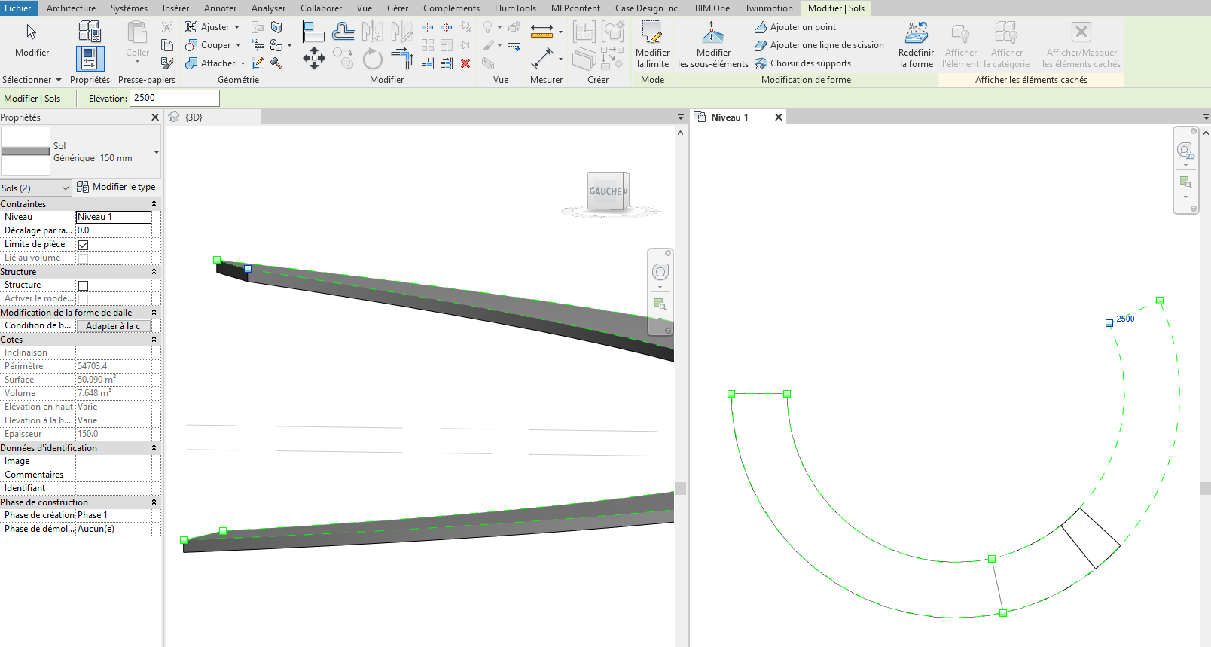The image size is (1211, 647).
Task: Click the Elévation input field
Action: click(175, 98)
